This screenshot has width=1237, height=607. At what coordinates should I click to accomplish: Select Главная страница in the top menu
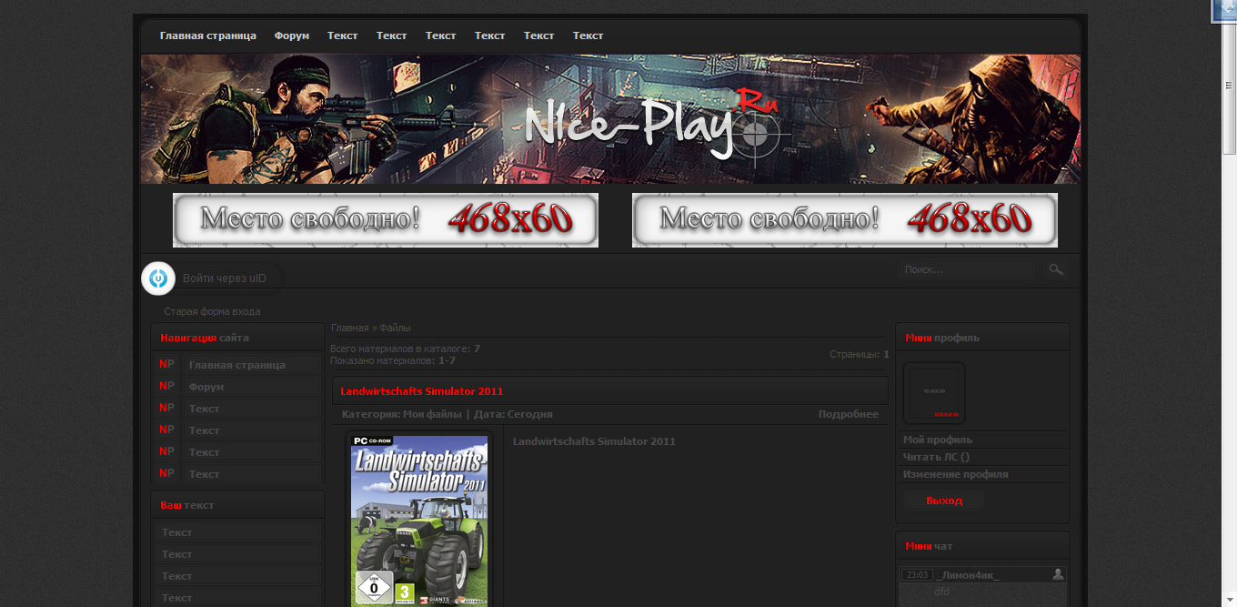pyautogui.click(x=207, y=35)
